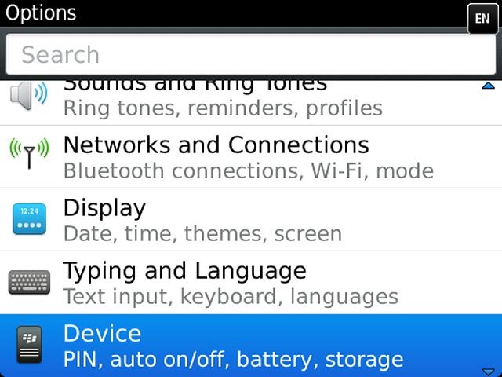Viewport: 502px width, 377px height.
Task: Open Networks and Connections settings
Action: (x=251, y=157)
